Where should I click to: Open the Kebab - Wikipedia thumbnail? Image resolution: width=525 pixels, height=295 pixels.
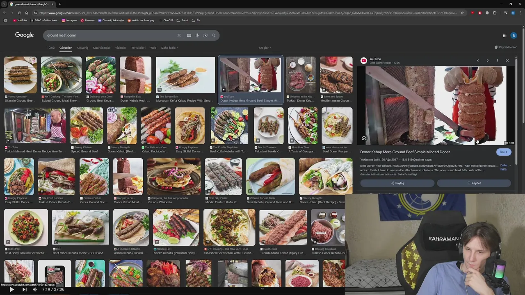[x=174, y=177]
